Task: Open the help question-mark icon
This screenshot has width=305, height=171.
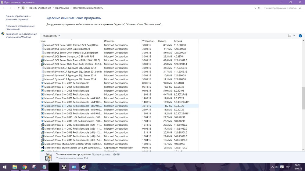Action: [x=300, y=36]
